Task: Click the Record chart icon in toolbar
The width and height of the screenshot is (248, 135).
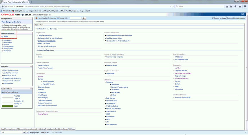Action: (x=58, y=18)
